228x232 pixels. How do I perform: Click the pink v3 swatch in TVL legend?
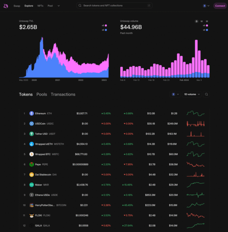coord(106,25)
